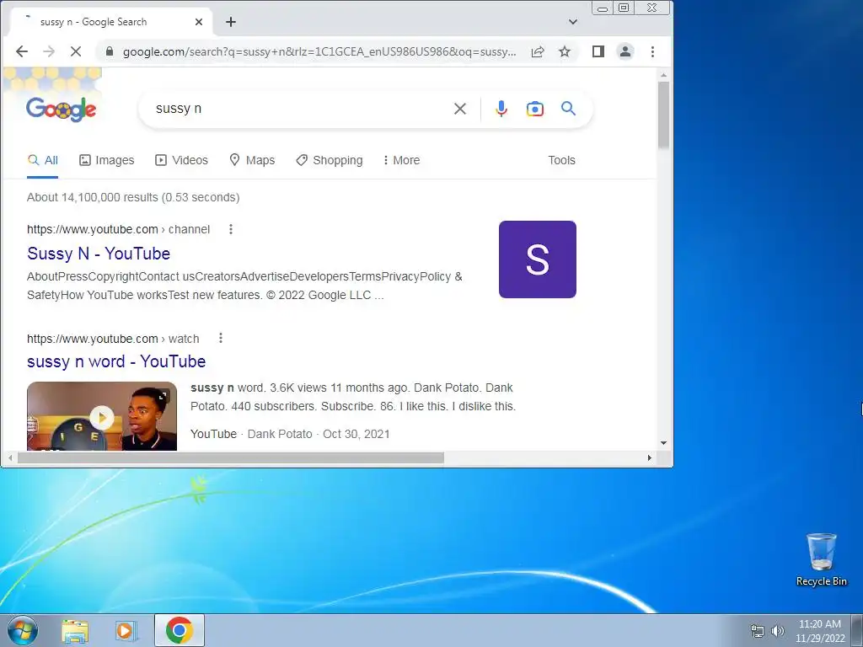This screenshot has width=863, height=647.
Task: Play the sussy n word video thumbnail
Action: pos(102,416)
